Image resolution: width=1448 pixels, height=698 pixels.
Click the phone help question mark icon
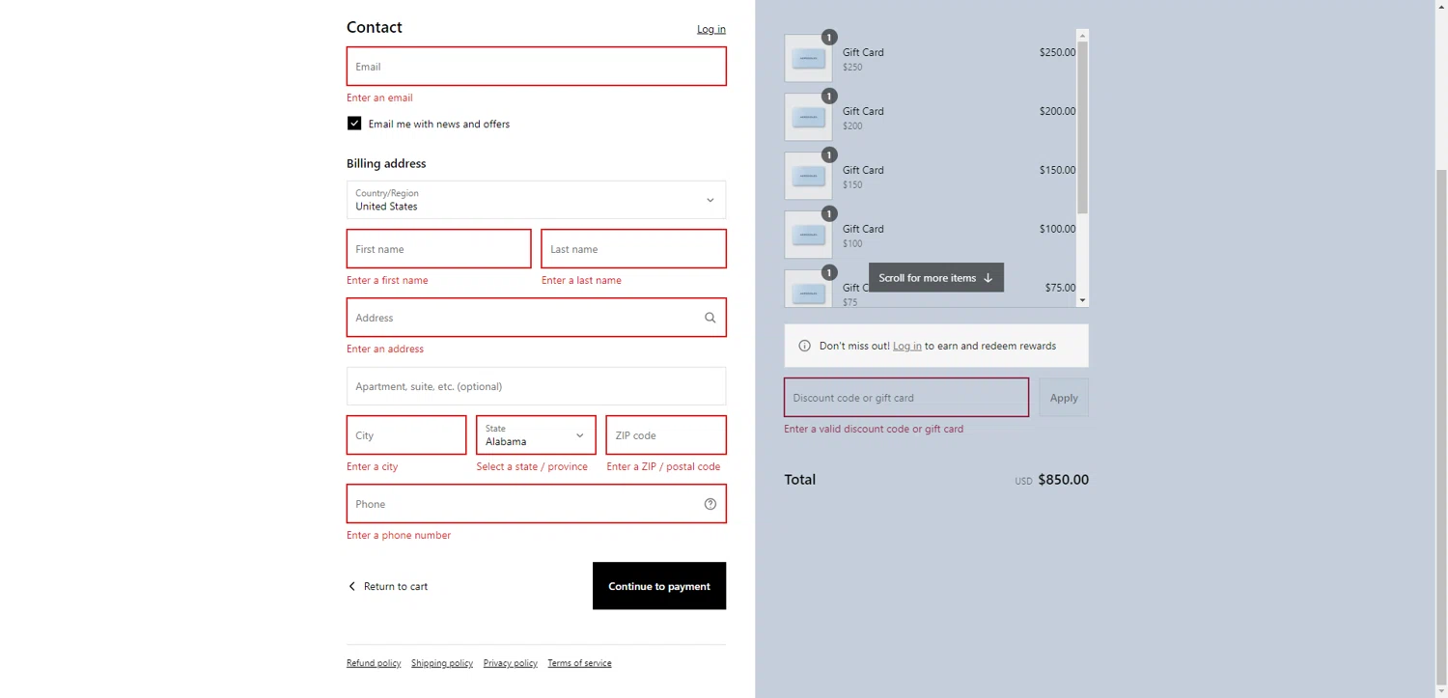[x=710, y=504]
